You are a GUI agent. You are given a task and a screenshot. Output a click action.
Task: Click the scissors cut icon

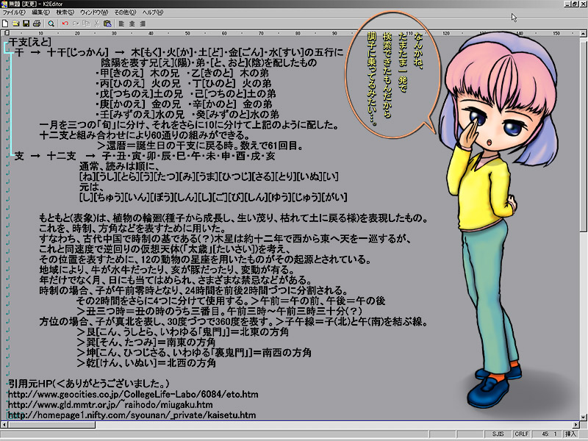(96, 24)
